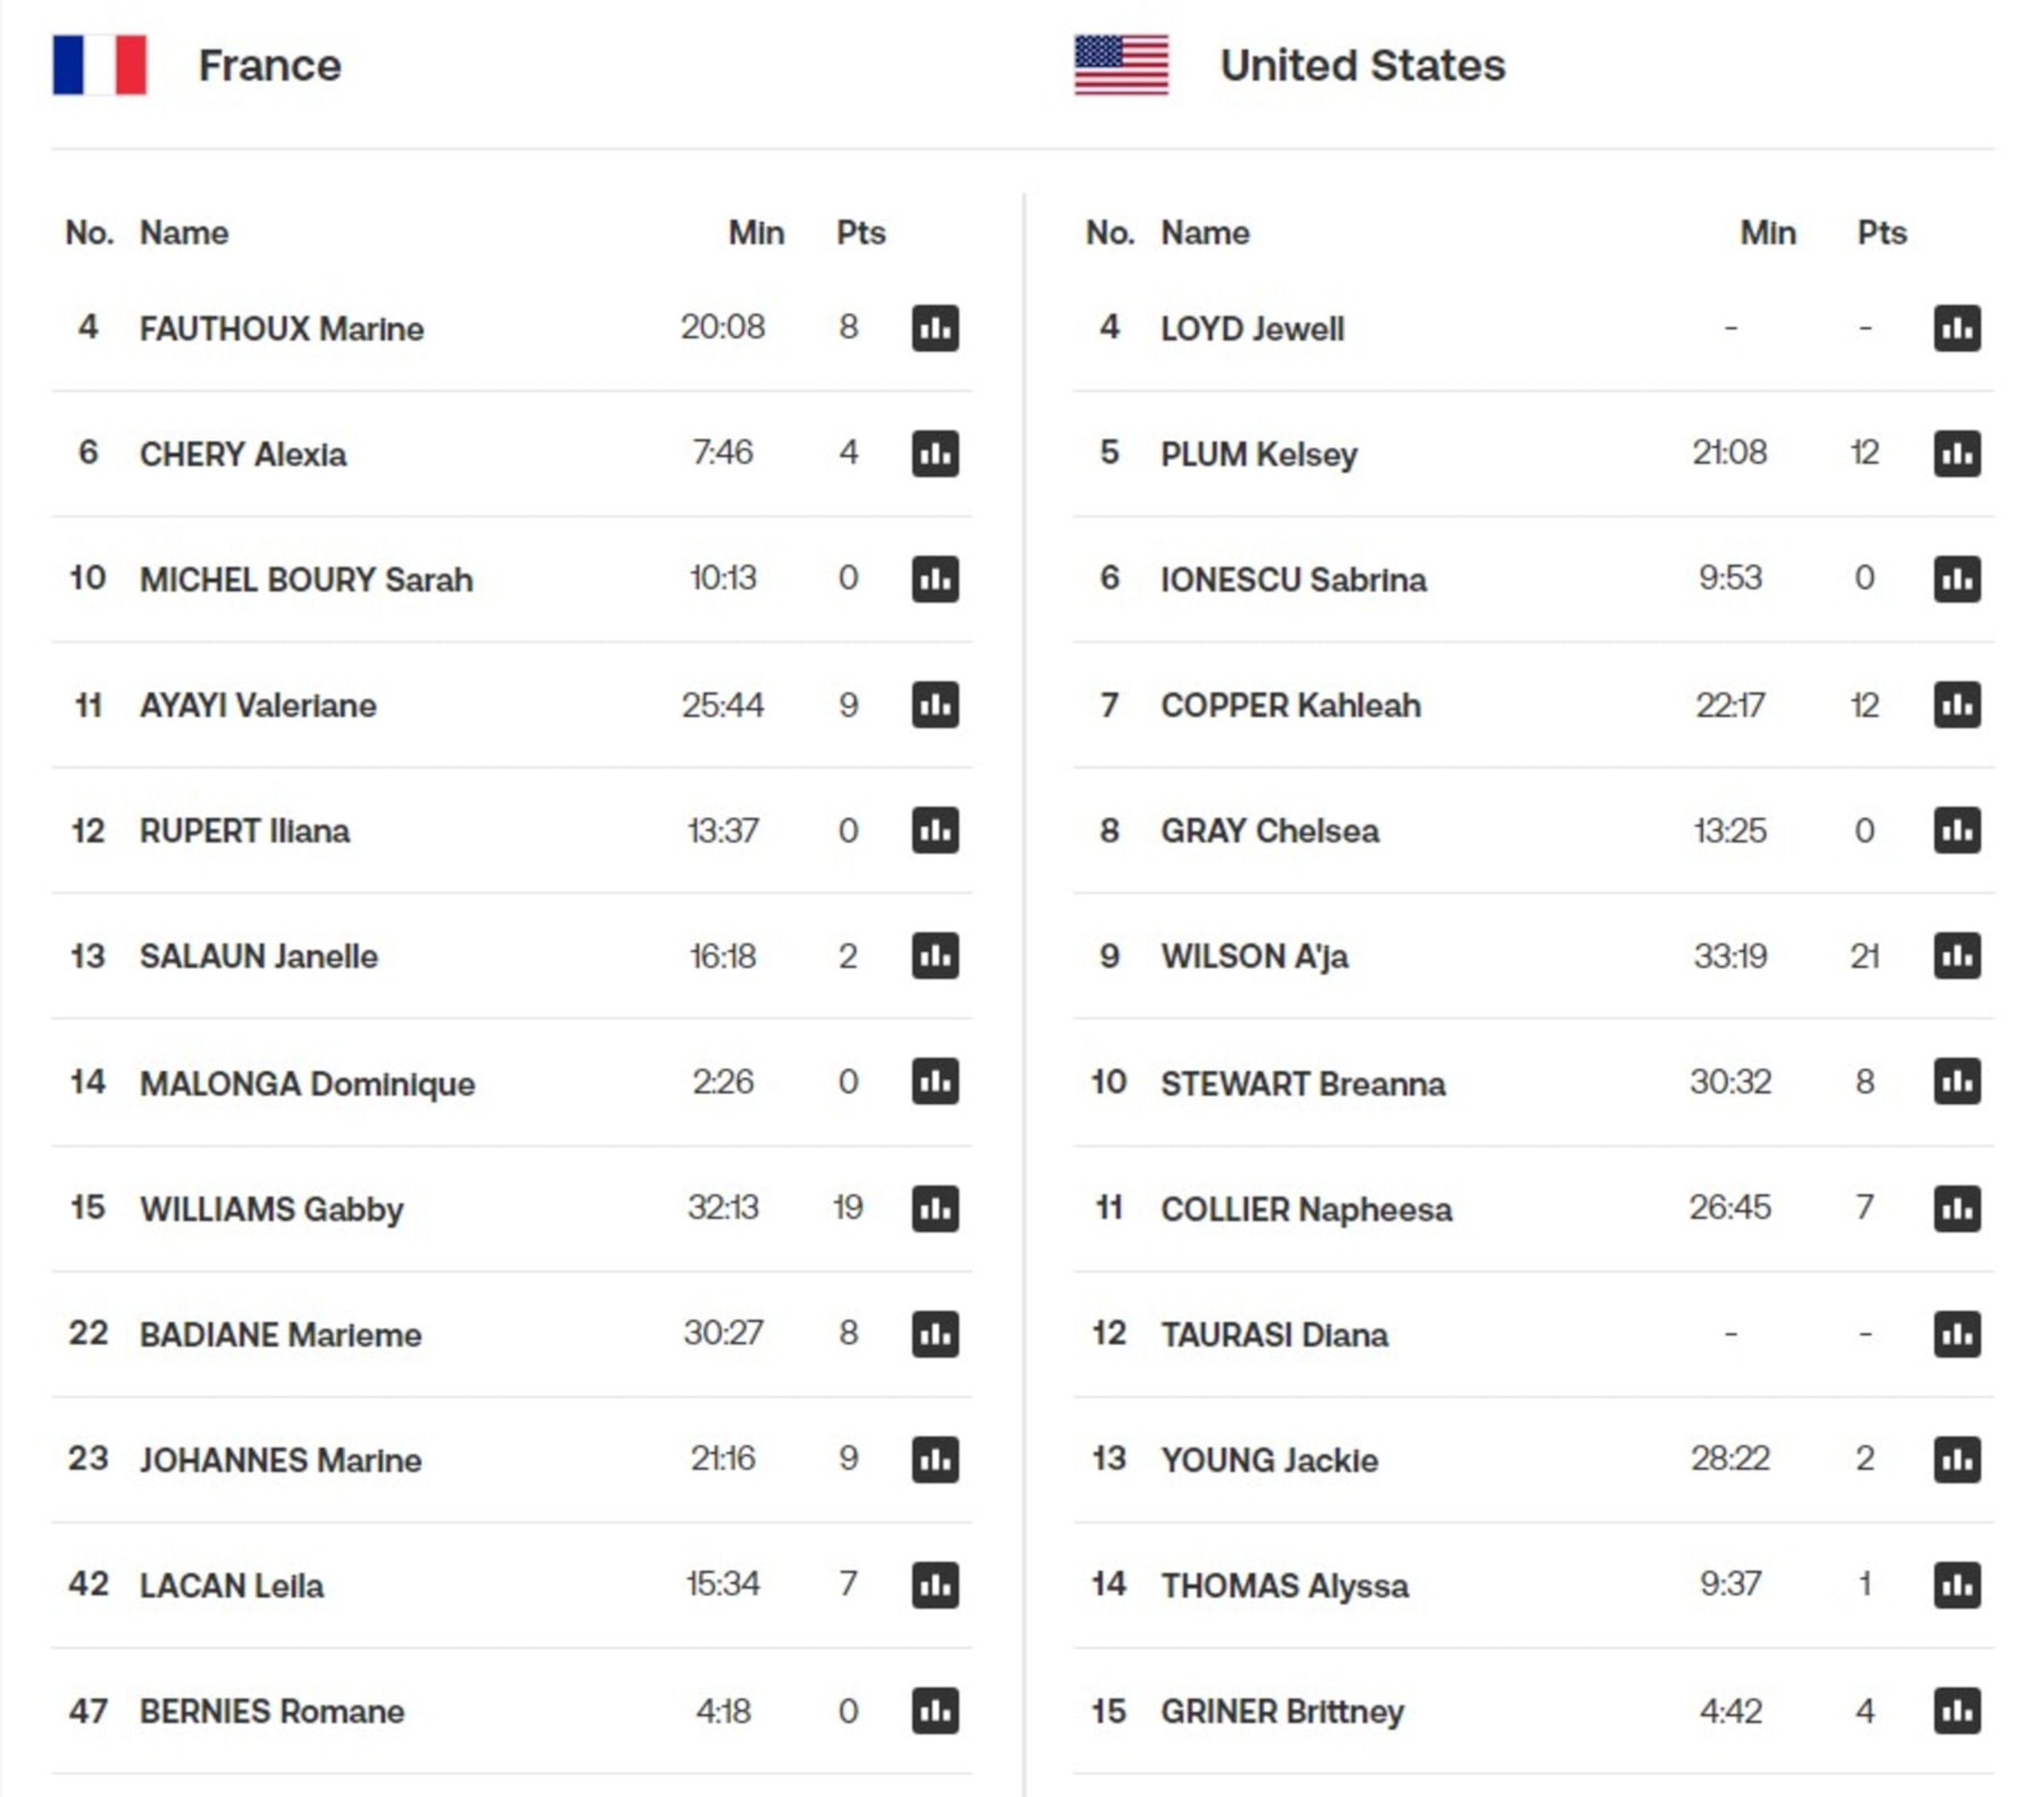View stats icon for BERNIES Romane

[935, 1711]
